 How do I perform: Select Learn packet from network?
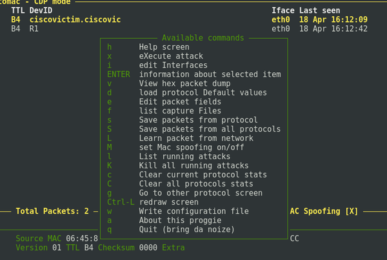pos(195,138)
